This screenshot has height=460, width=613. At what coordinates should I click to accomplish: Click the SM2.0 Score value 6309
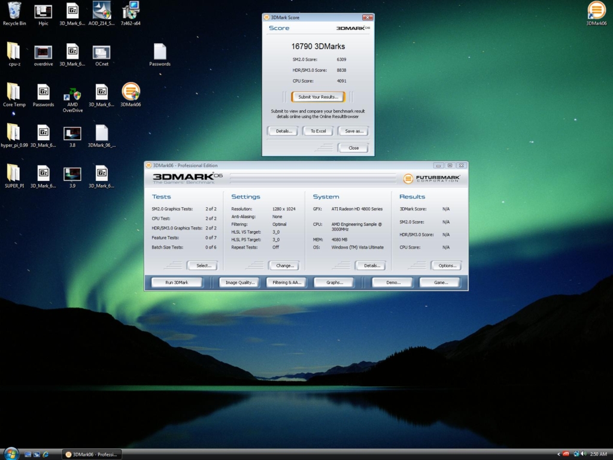click(341, 59)
